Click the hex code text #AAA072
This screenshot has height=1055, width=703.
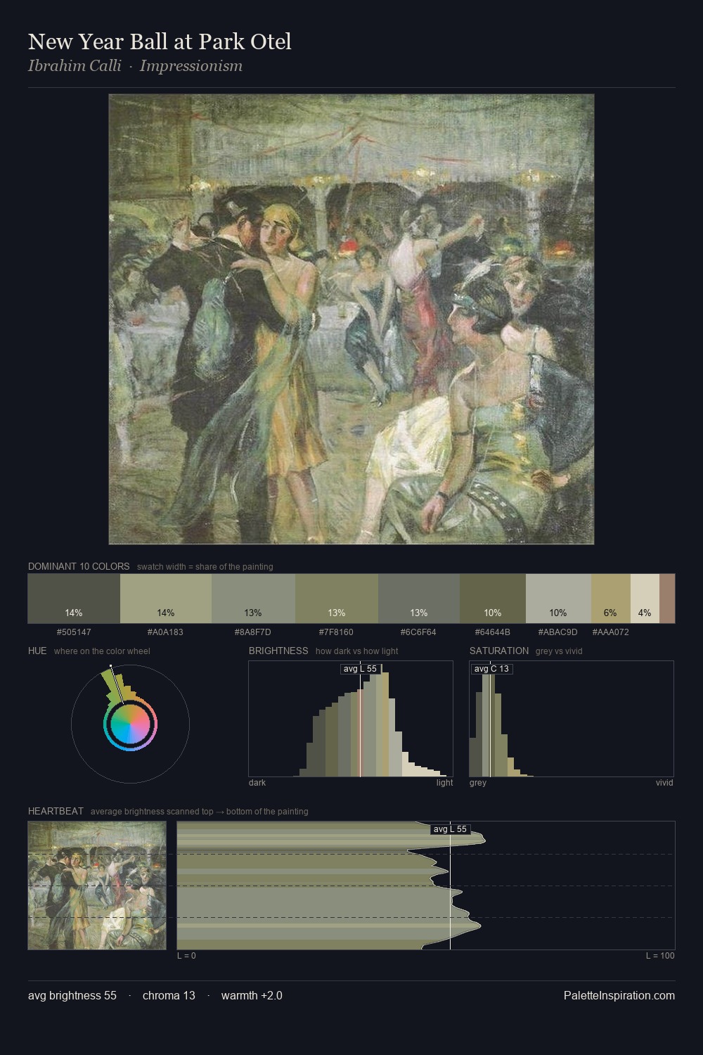coord(610,632)
